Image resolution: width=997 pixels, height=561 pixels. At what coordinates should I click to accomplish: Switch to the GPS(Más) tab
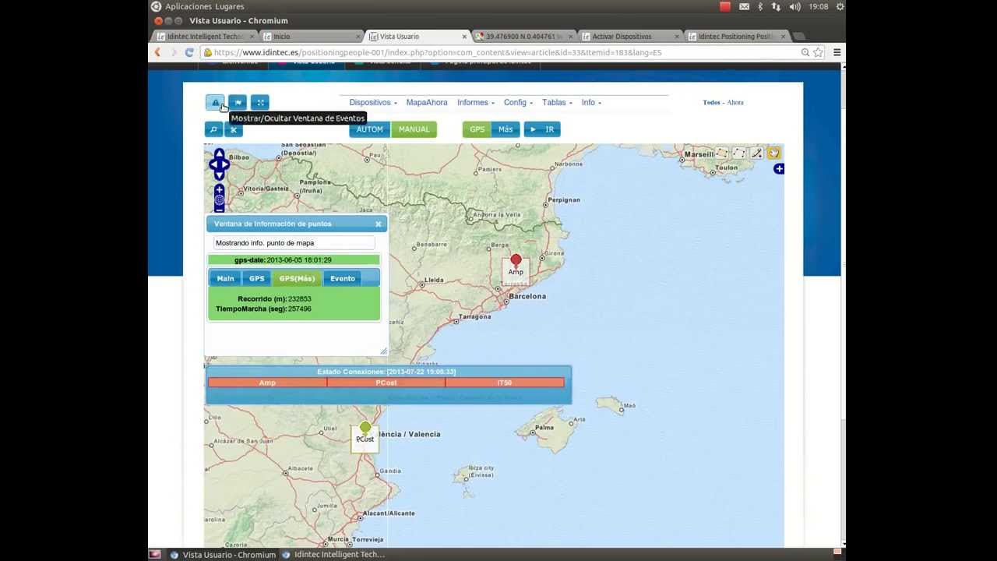pos(297,278)
